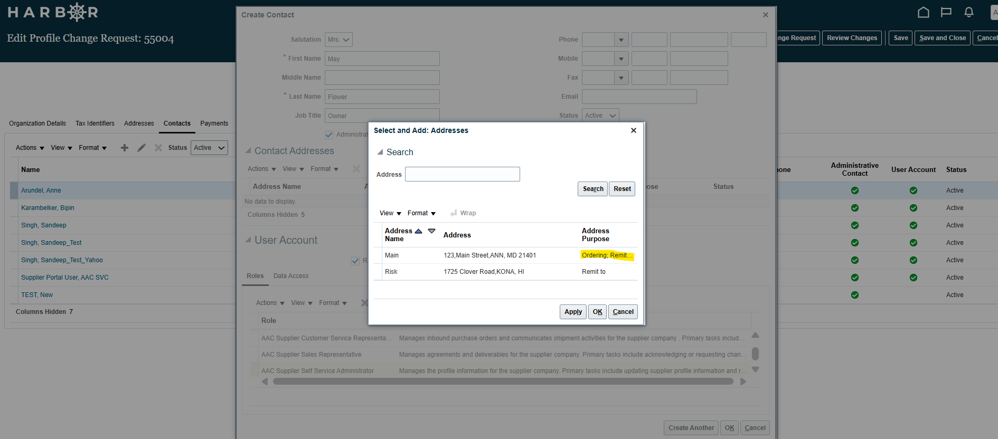998x439 pixels.
Task: Click User Account checkmark for Karambelker, Bipin
Action: [x=914, y=208]
